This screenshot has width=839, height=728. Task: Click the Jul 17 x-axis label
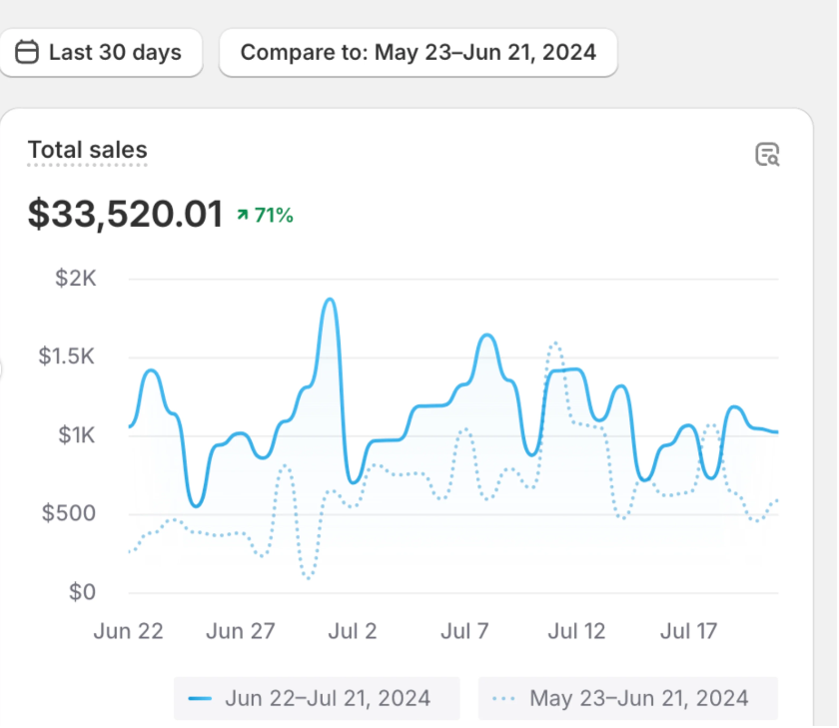pos(689,631)
